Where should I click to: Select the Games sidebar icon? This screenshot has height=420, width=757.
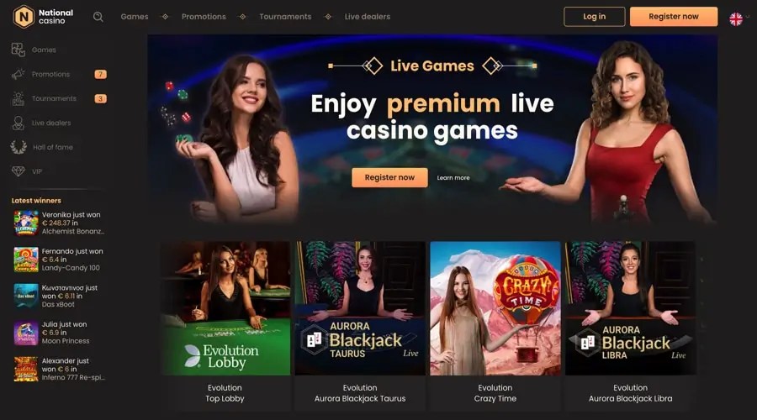click(x=19, y=50)
